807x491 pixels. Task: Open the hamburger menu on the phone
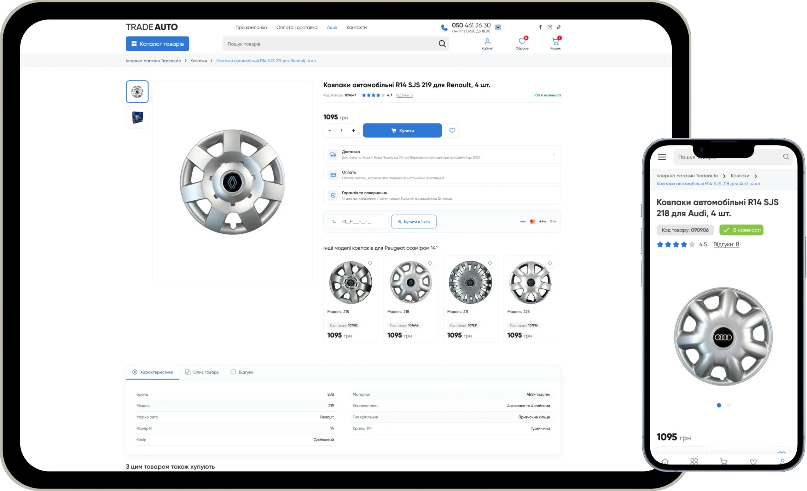(x=662, y=157)
